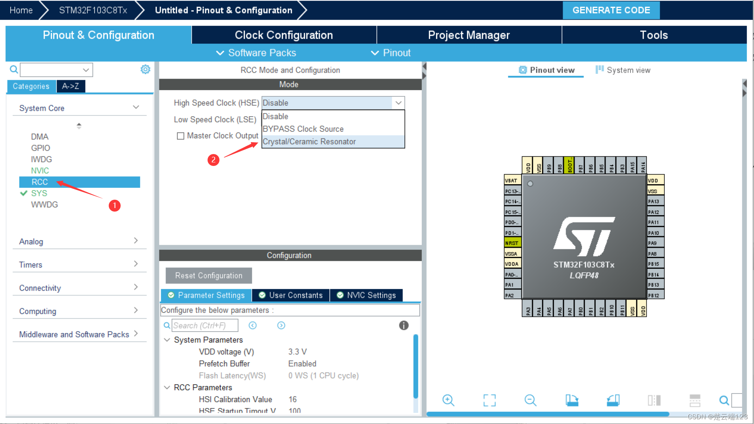
Task: Select the A->Z tab
Action: [x=71, y=86]
